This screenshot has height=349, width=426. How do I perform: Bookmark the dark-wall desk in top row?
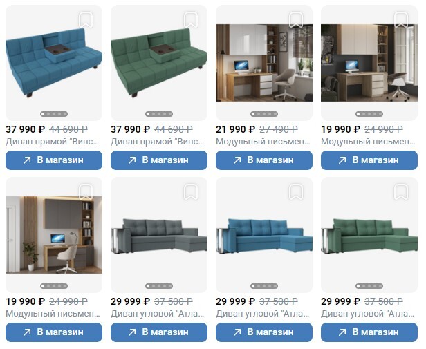(x=401, y=19)
